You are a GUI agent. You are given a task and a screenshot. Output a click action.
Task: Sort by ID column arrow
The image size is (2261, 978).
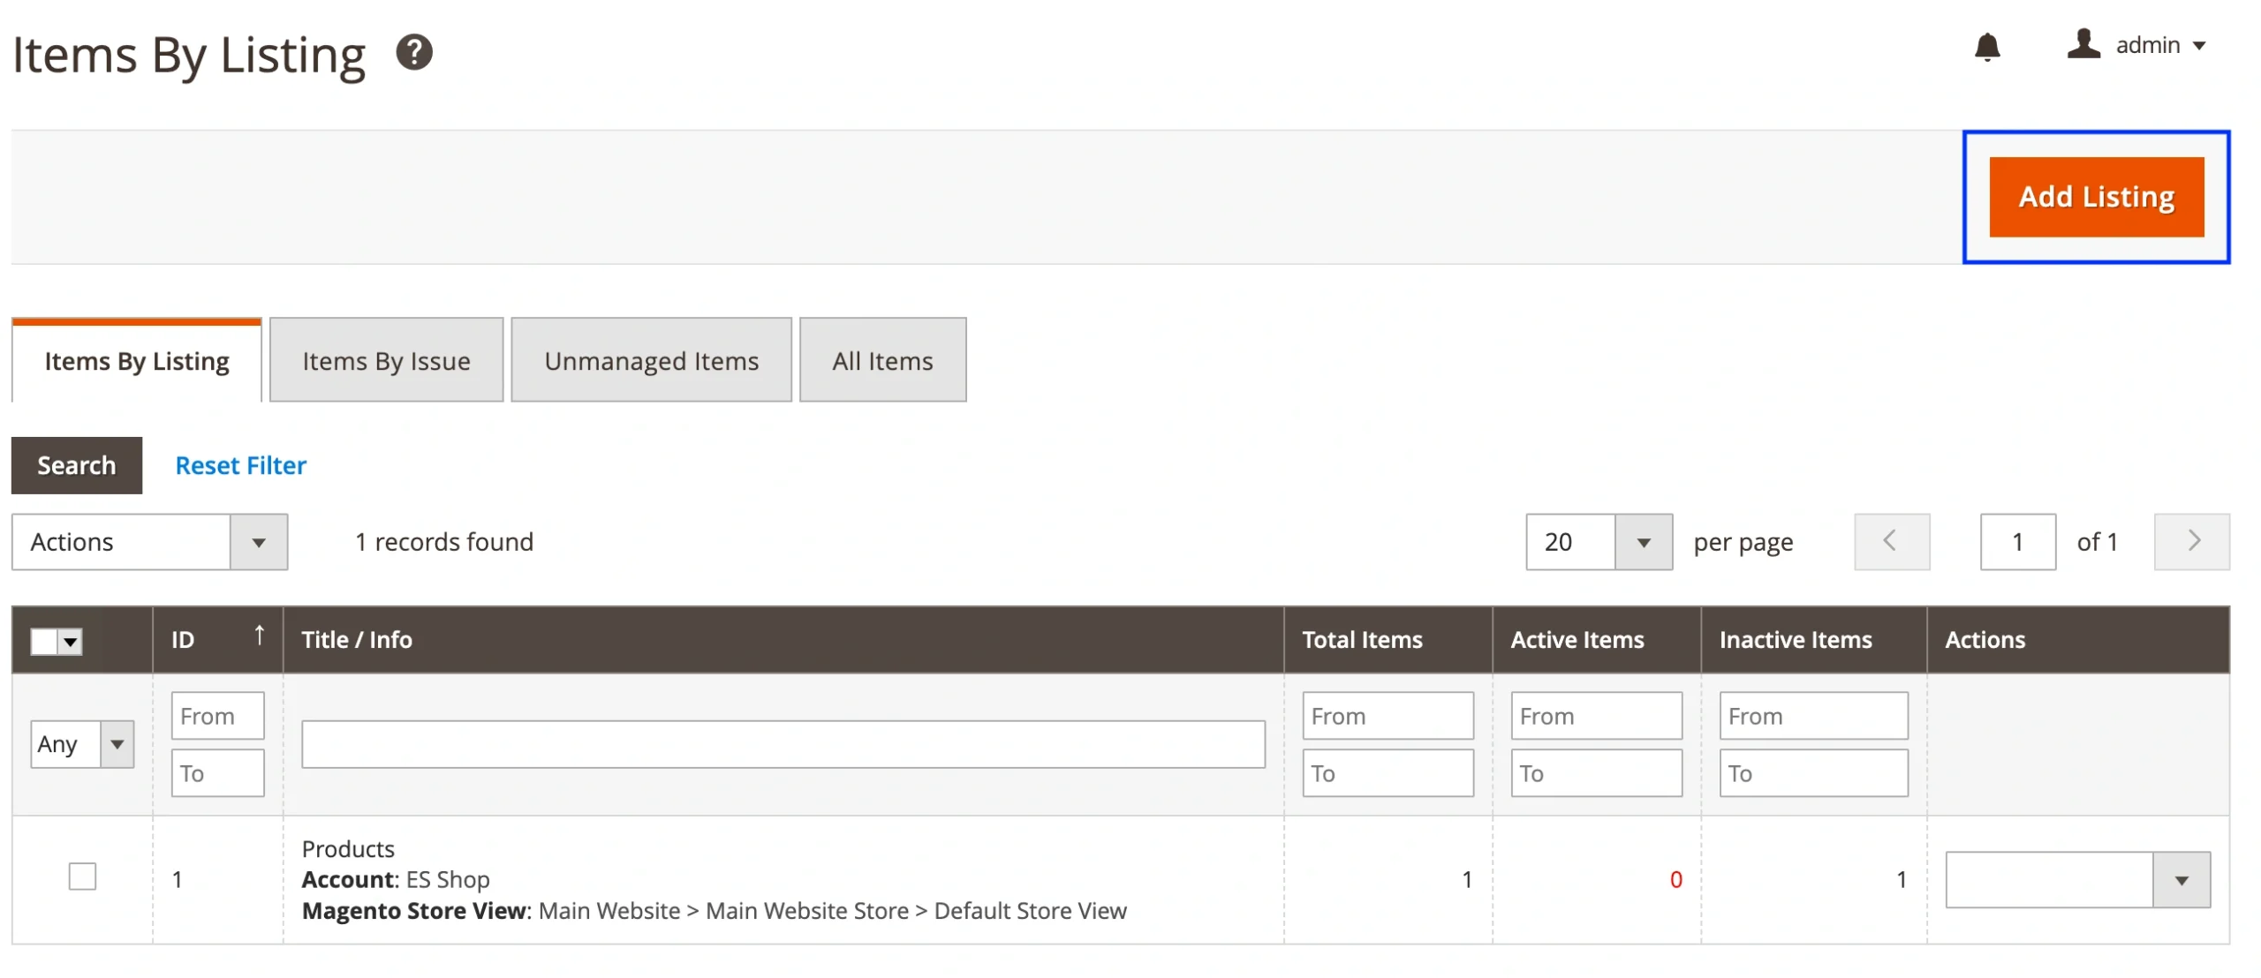[x=259, y=636]
